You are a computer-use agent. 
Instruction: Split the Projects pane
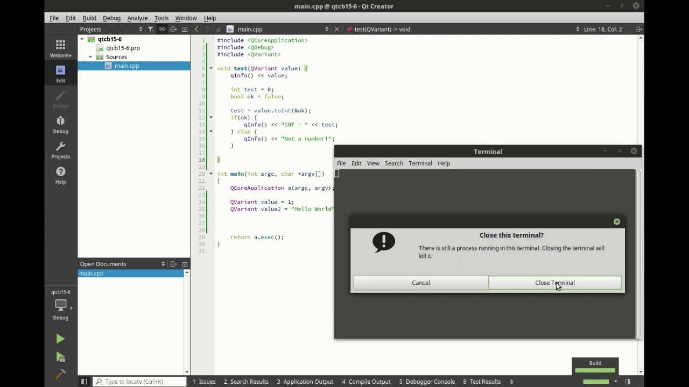click(173, 29)
